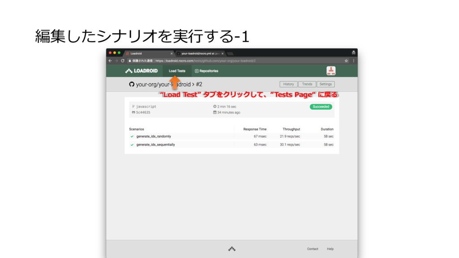Open the browser three-dot menu
The image size is (459, 258).
click(354, 61)
